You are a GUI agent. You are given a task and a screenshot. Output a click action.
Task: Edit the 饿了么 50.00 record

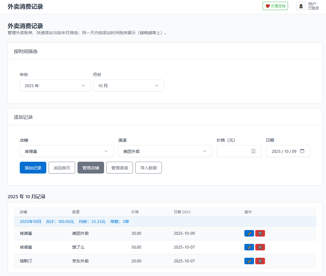tap(249, 247)
